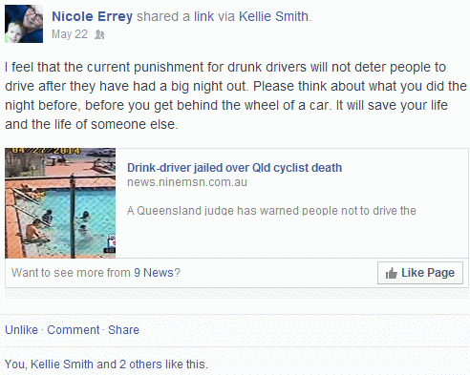Image resolution: width=470 pixels, height=375 pixels.
Task: Click the "Want to see more from" prompt
Action: pos(71,273)
